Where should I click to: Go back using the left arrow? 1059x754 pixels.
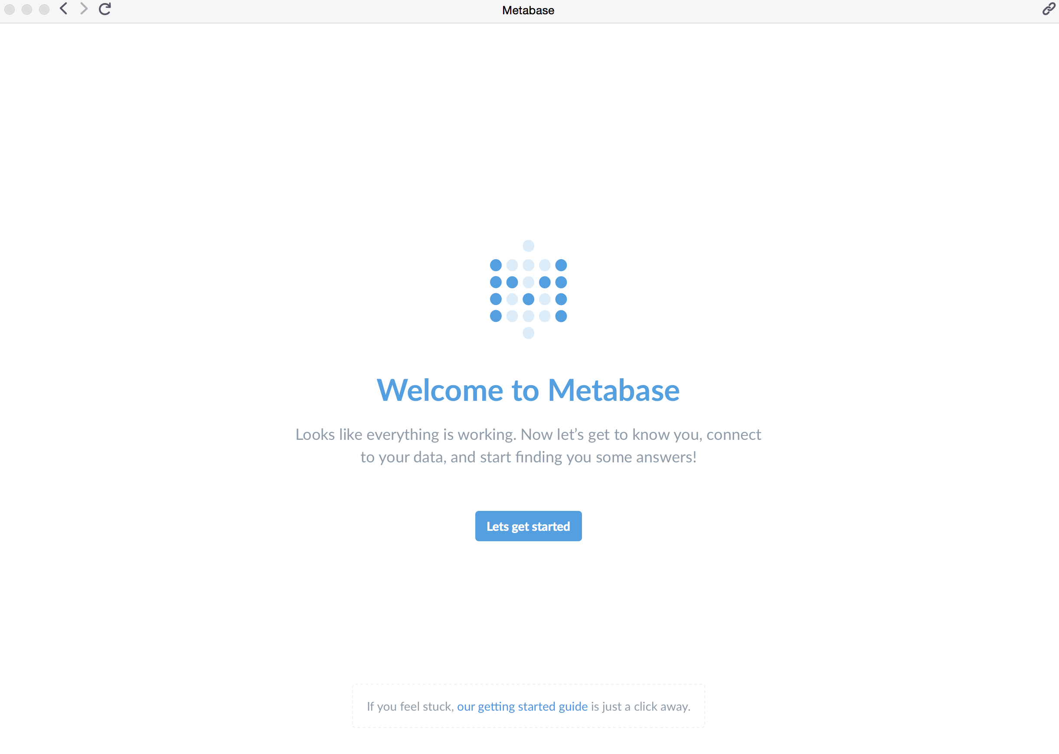pos(64,9)
